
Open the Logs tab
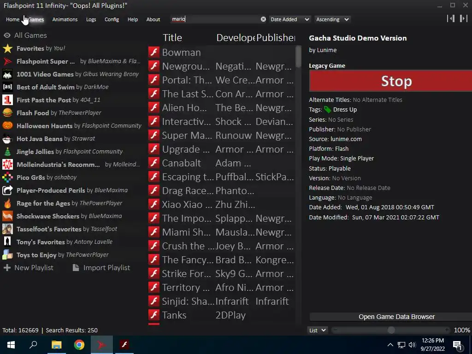[x=91, y=19]
